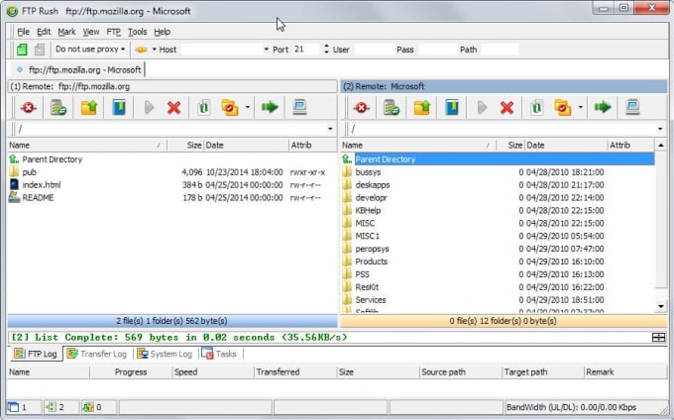Click the reconnect server icon in the left pane
674x420 pixels.
click(x=58, y=107)
